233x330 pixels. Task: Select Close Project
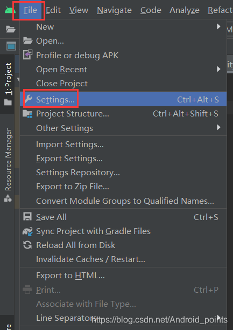tap(123, 84)
